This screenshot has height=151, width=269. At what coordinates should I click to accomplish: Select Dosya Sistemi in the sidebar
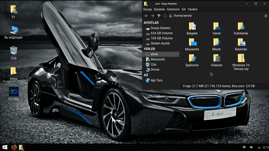coord(161,28)
